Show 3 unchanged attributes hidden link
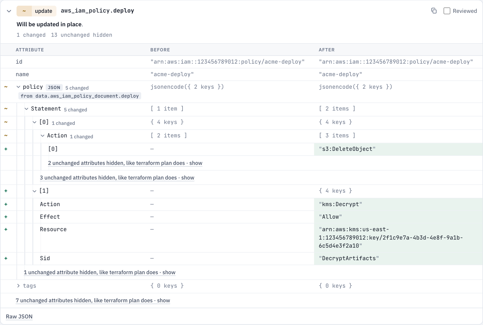Viewport: 483px width, 325px height. [117, 178]
